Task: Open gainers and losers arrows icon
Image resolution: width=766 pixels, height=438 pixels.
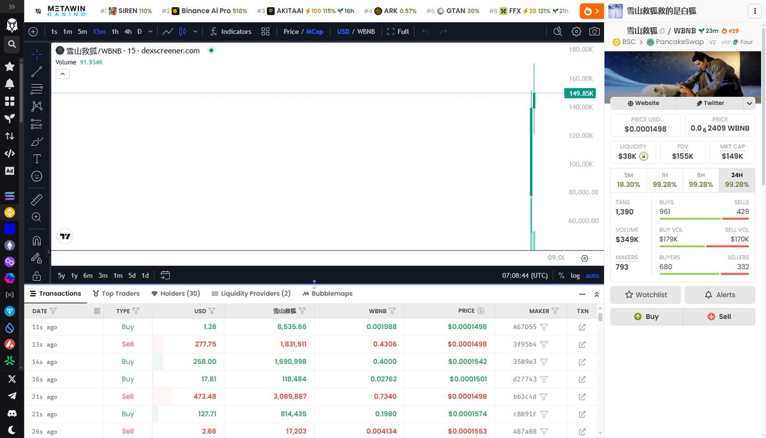Action: (10, 136)
